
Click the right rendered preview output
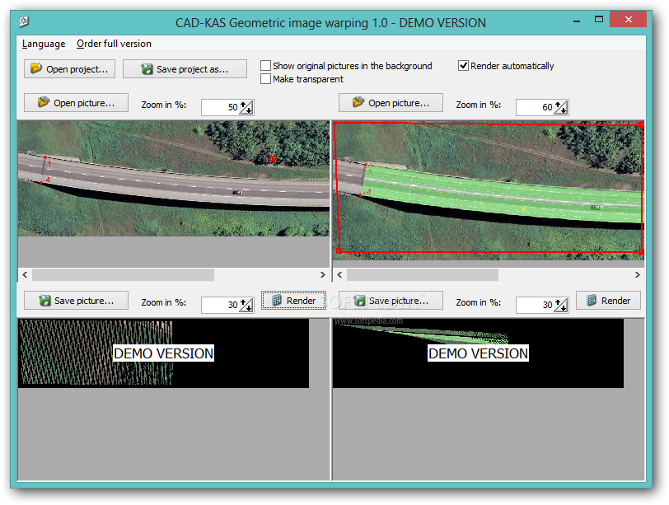click(x=479, y=353)
